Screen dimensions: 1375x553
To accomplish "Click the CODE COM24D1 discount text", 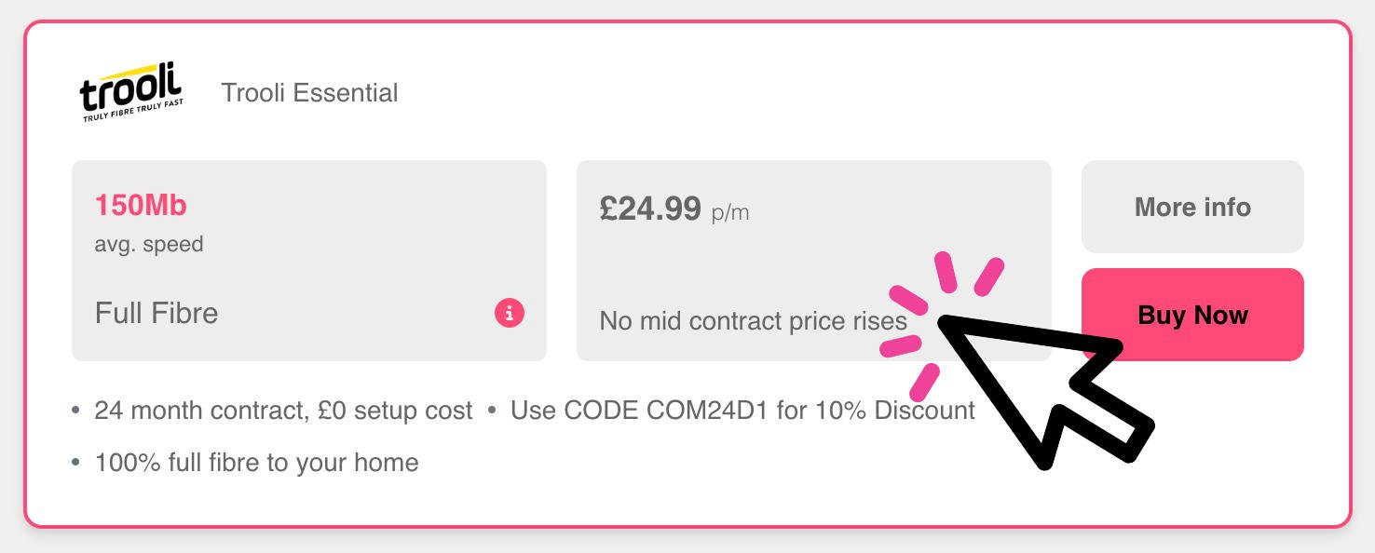I will tap(742, 411).
